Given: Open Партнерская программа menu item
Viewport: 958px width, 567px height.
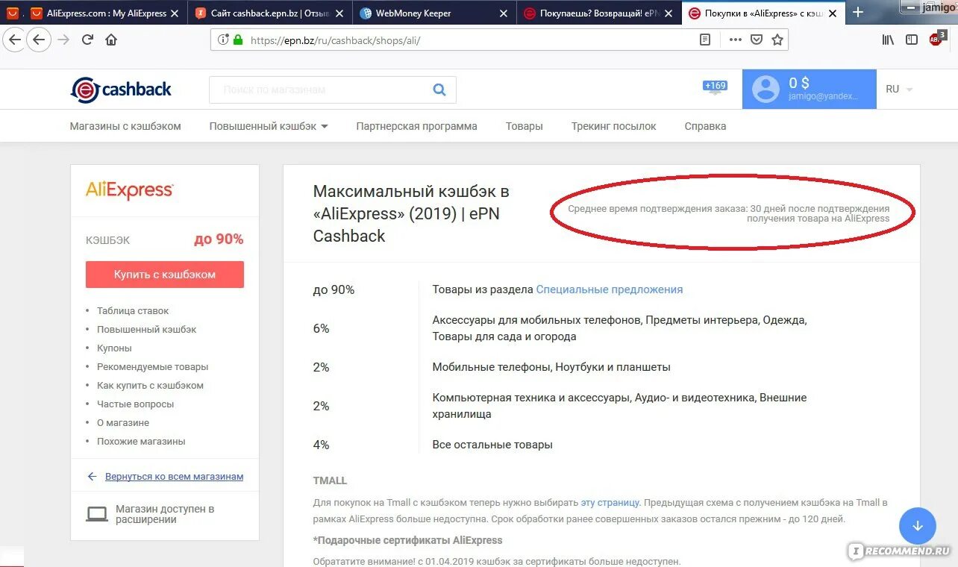Looking at the screenshot, I should 416,126.
